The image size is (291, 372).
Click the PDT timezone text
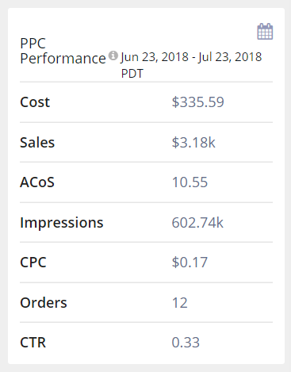[x=132, y=74]
